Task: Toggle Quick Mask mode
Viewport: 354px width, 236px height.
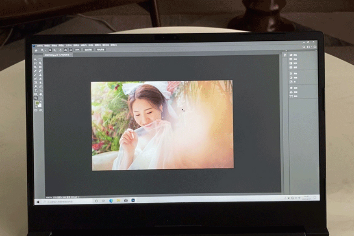Action: pos(36,110)
